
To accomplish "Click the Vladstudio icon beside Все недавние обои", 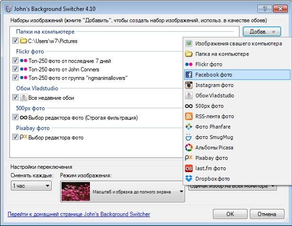I will click(x=24, y=97).
